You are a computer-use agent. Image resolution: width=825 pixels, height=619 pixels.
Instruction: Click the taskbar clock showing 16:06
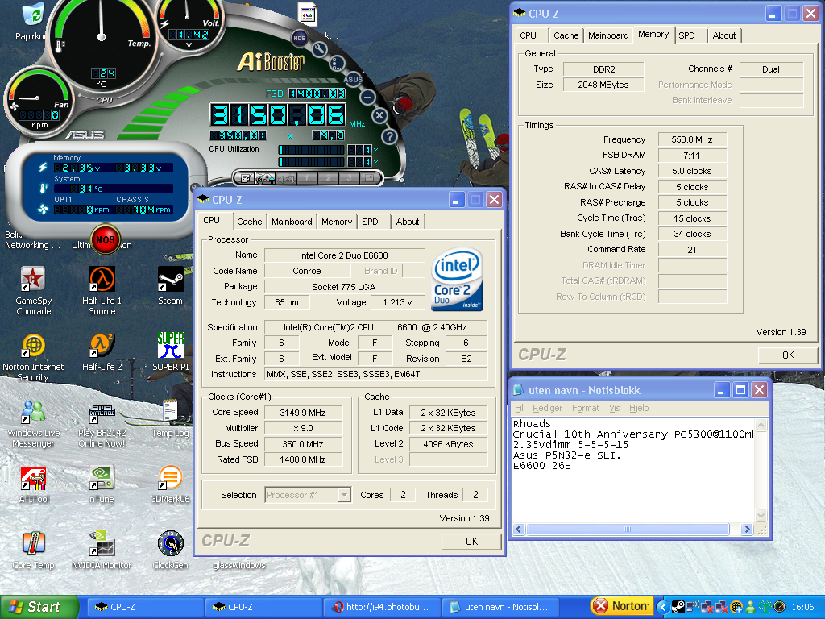pyautogui.click(x=802, y=607)
